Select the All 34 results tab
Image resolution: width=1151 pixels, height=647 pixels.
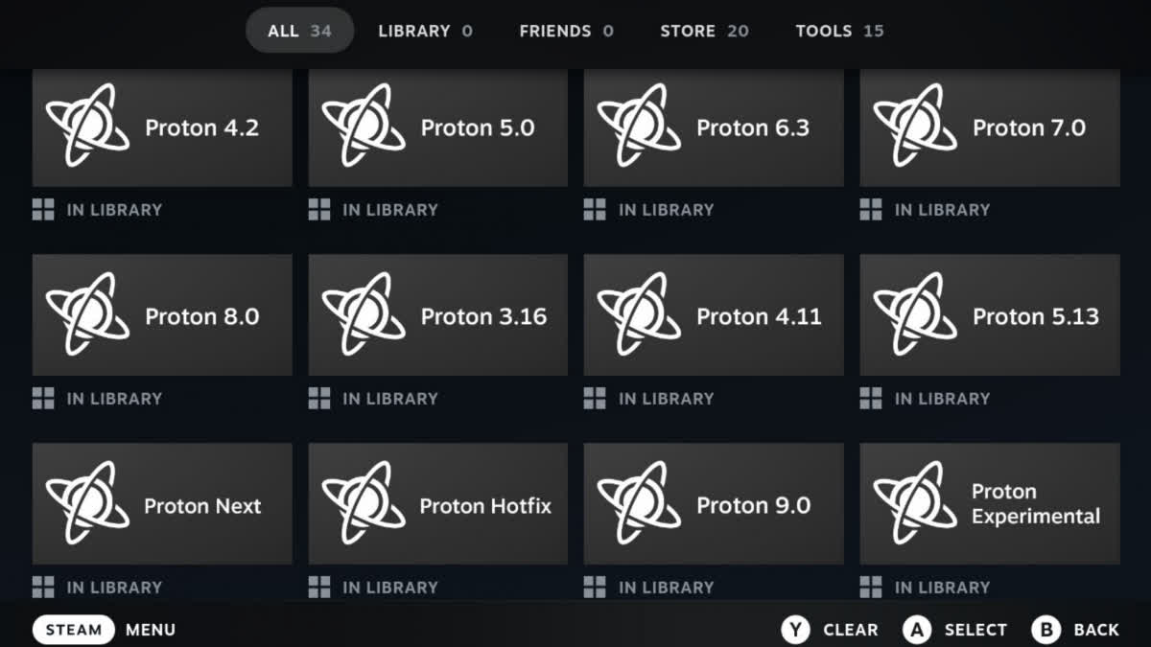[299, 31]
